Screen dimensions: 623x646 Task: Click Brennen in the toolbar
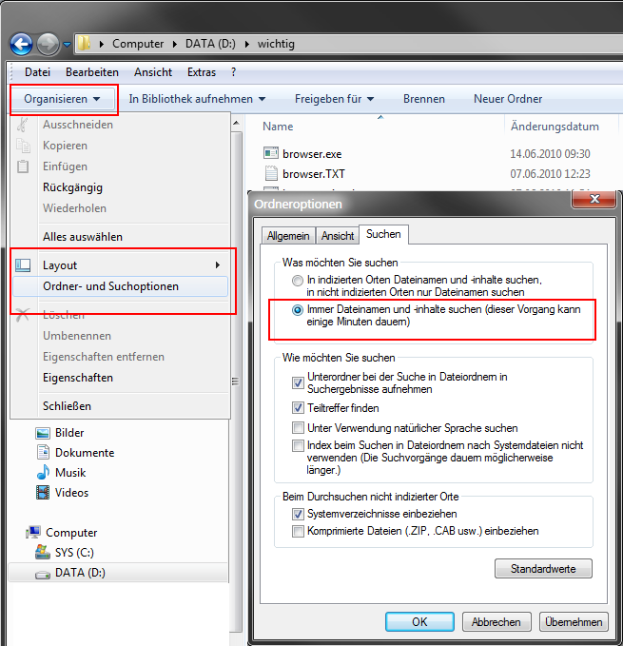424,99
